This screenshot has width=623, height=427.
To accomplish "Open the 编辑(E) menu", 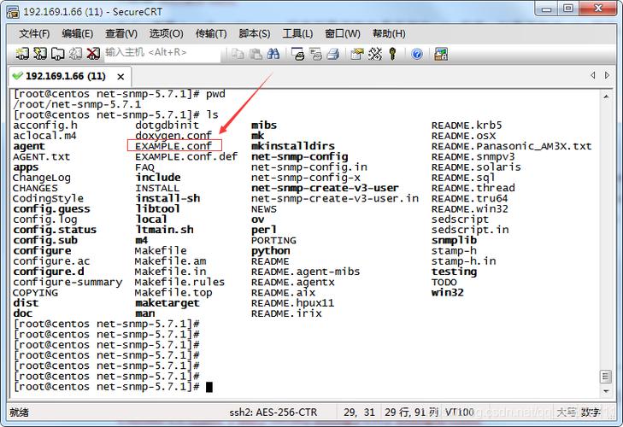I will click(78, 34).
